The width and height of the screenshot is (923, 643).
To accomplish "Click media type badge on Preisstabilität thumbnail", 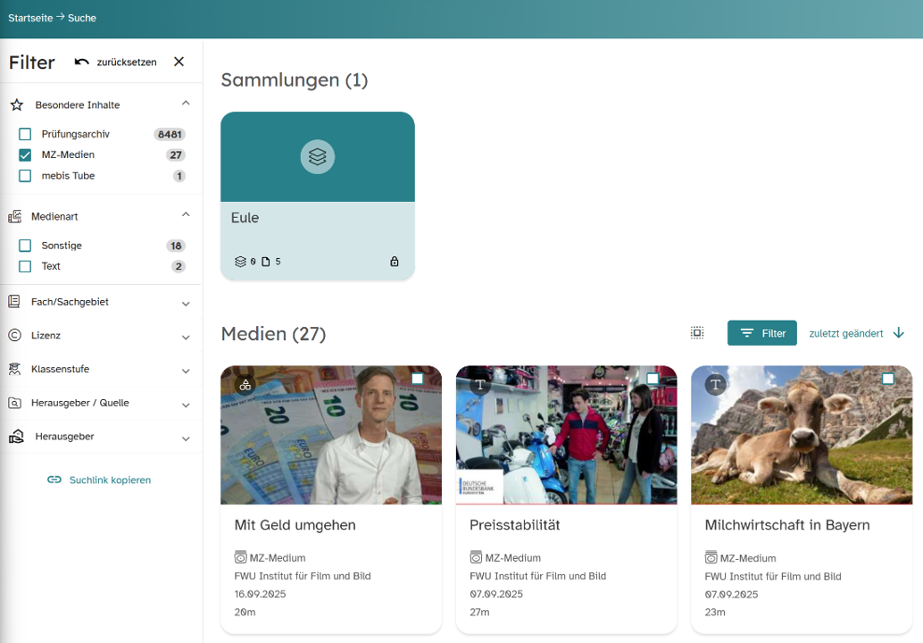I will 480,384.
